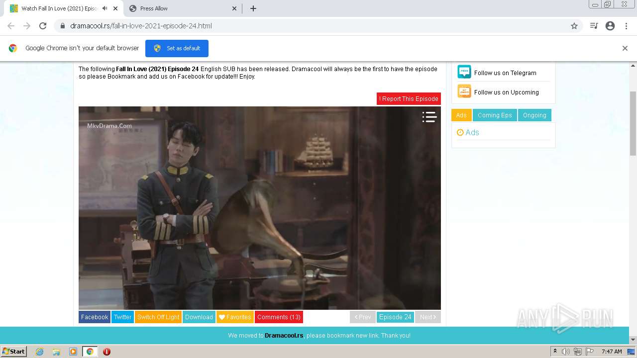The height and width of the screenshot is (358, 637).
Task: Click the Report This Episode button
Action: coord(409,99)
